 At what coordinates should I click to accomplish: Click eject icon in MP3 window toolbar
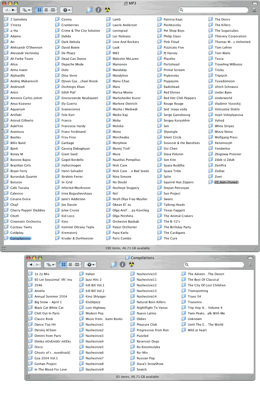[x=254, y=10]
